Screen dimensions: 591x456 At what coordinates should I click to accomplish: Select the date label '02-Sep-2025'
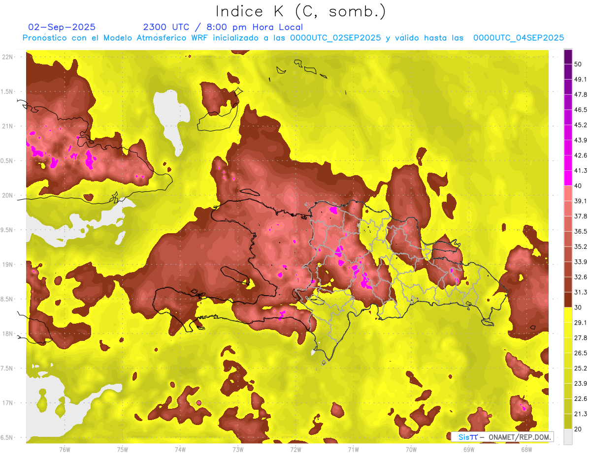62,27
